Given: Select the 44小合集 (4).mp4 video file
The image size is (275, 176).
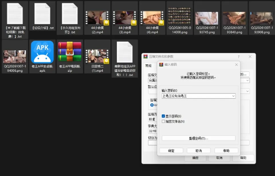Looking at the screenshot, I should pos(152,18).
